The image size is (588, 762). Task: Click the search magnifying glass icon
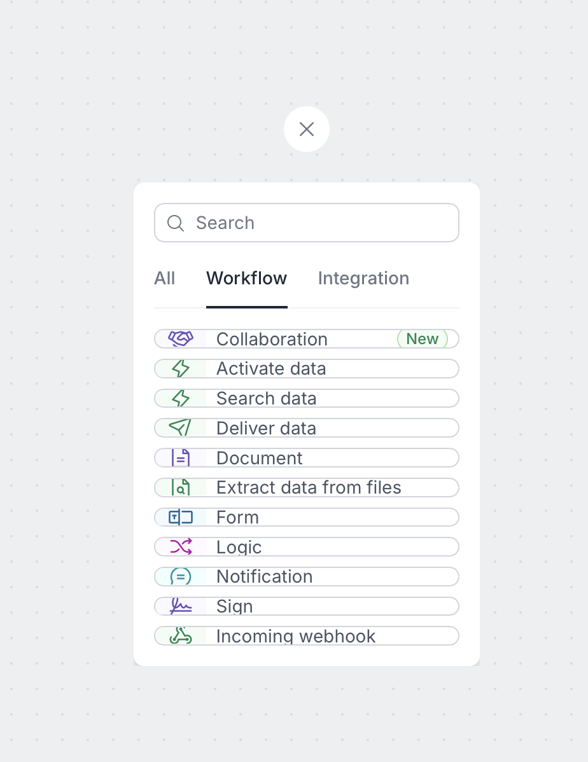(x=176, y=223)
